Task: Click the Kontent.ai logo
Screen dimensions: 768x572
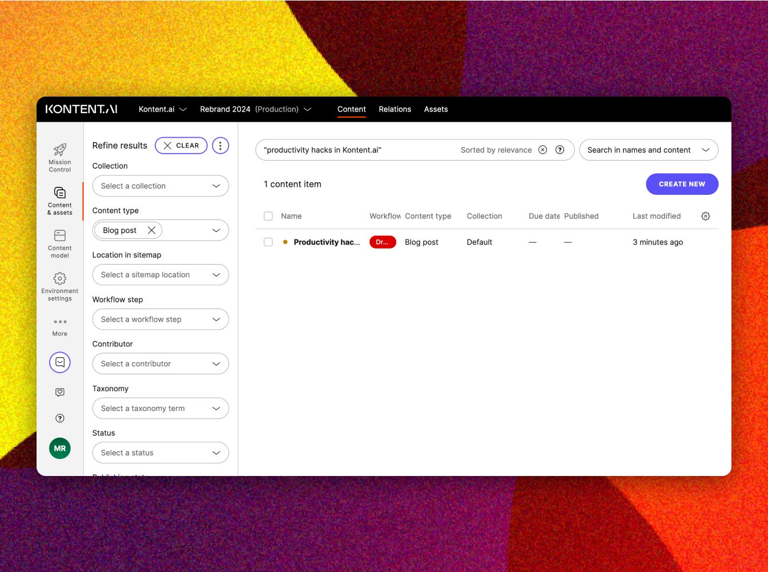Action: [81, 109]
